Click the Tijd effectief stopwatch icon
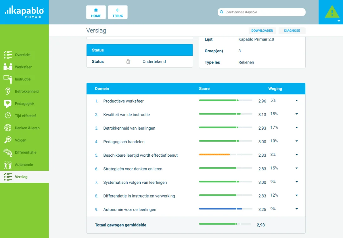Screen dimensions: 343x238 8,115
